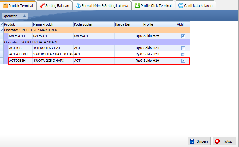Toggle Aktif checkbox for SALEOUT1
Image resolution: width=239 pixels, height=147 pixels.
click(x=183, y=36)
